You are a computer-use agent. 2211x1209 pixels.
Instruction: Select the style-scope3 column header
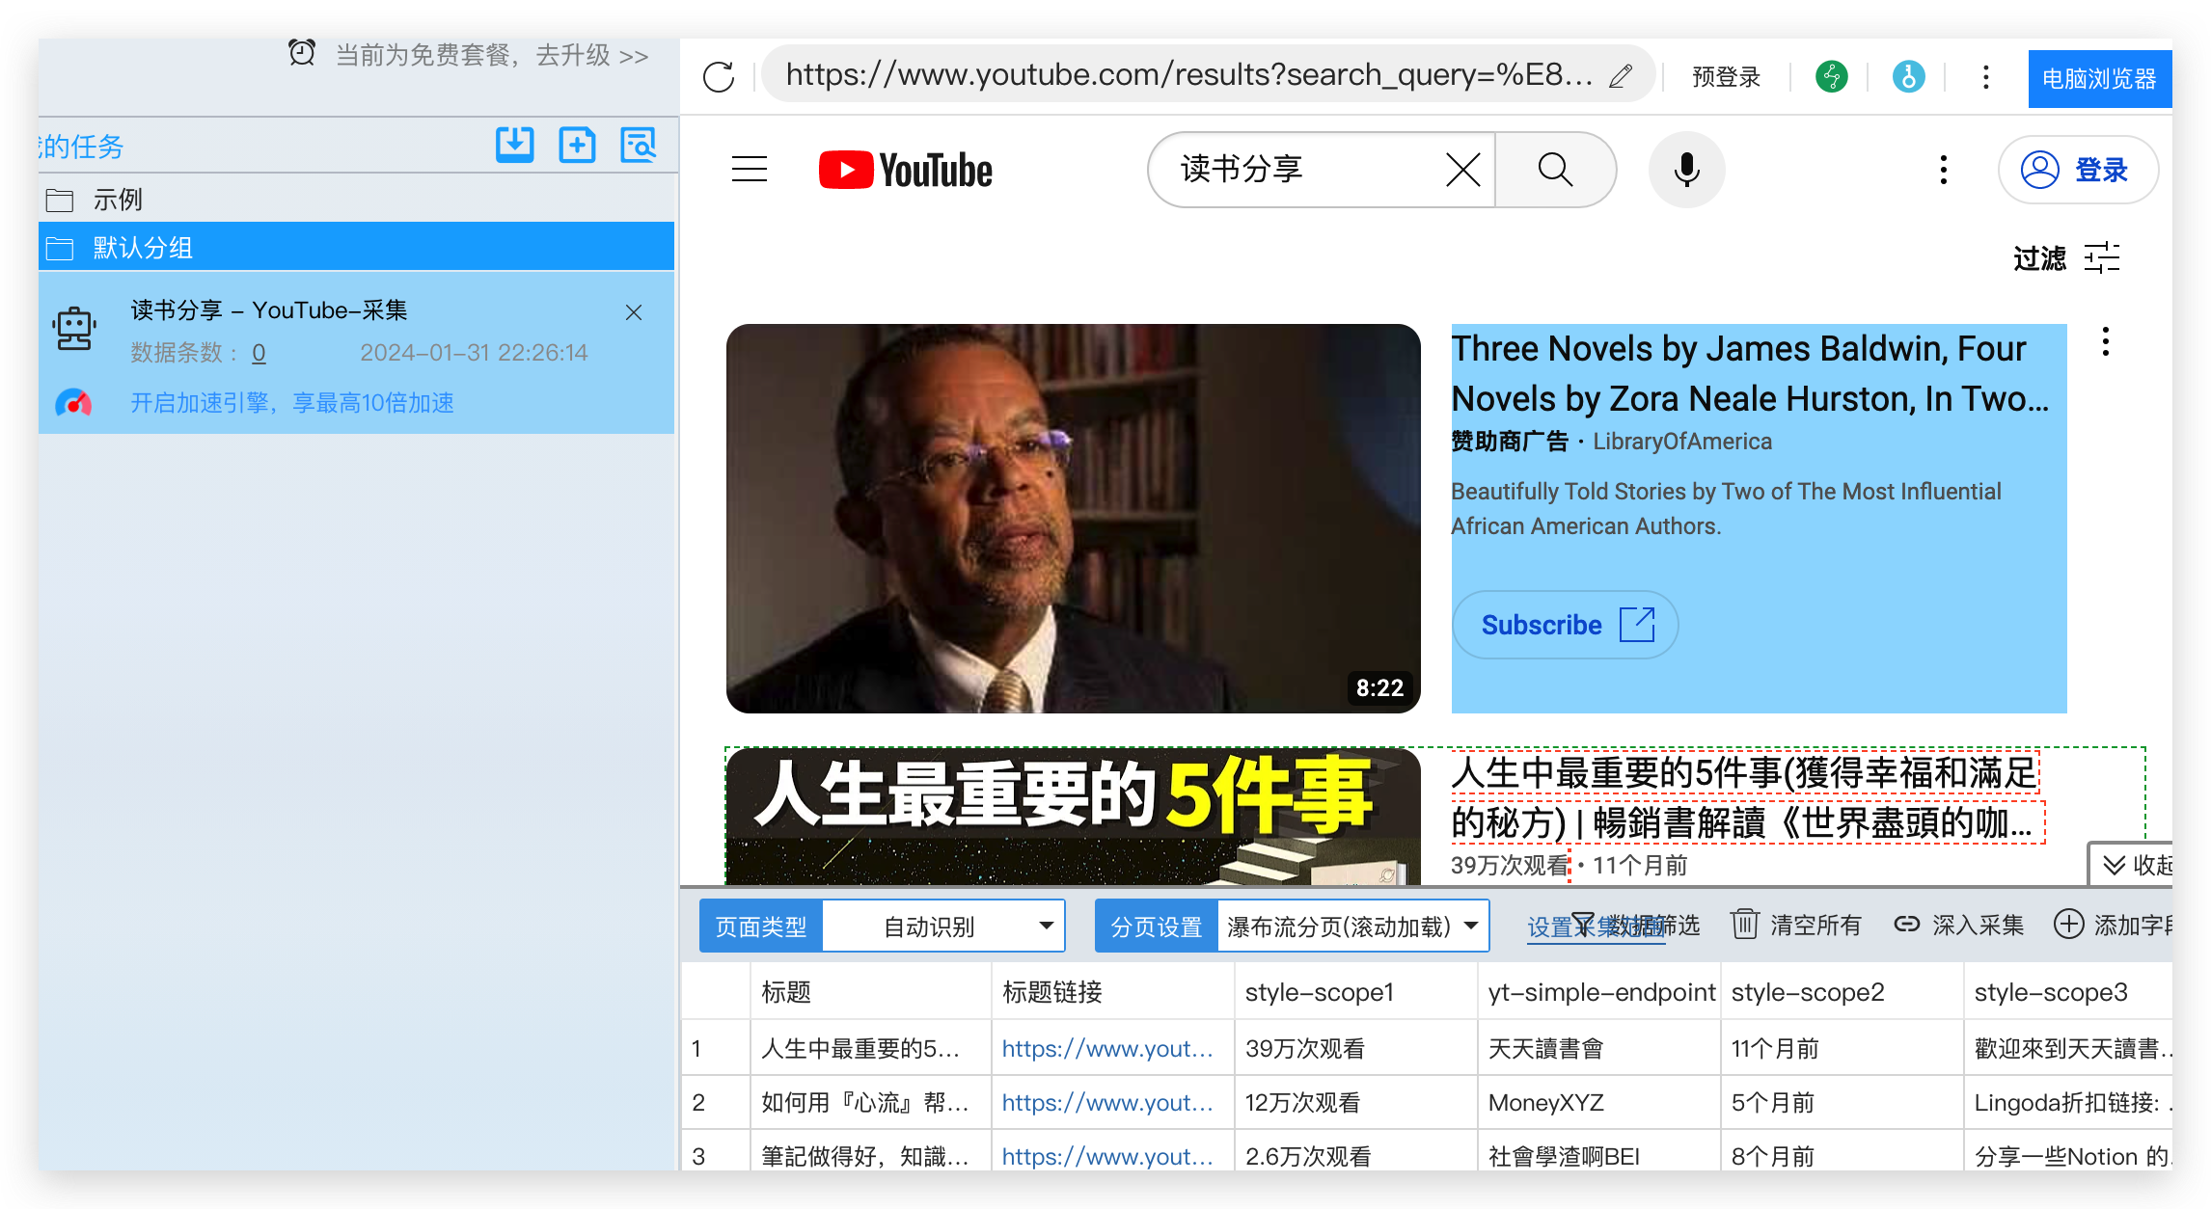(x=2067, y=992)
